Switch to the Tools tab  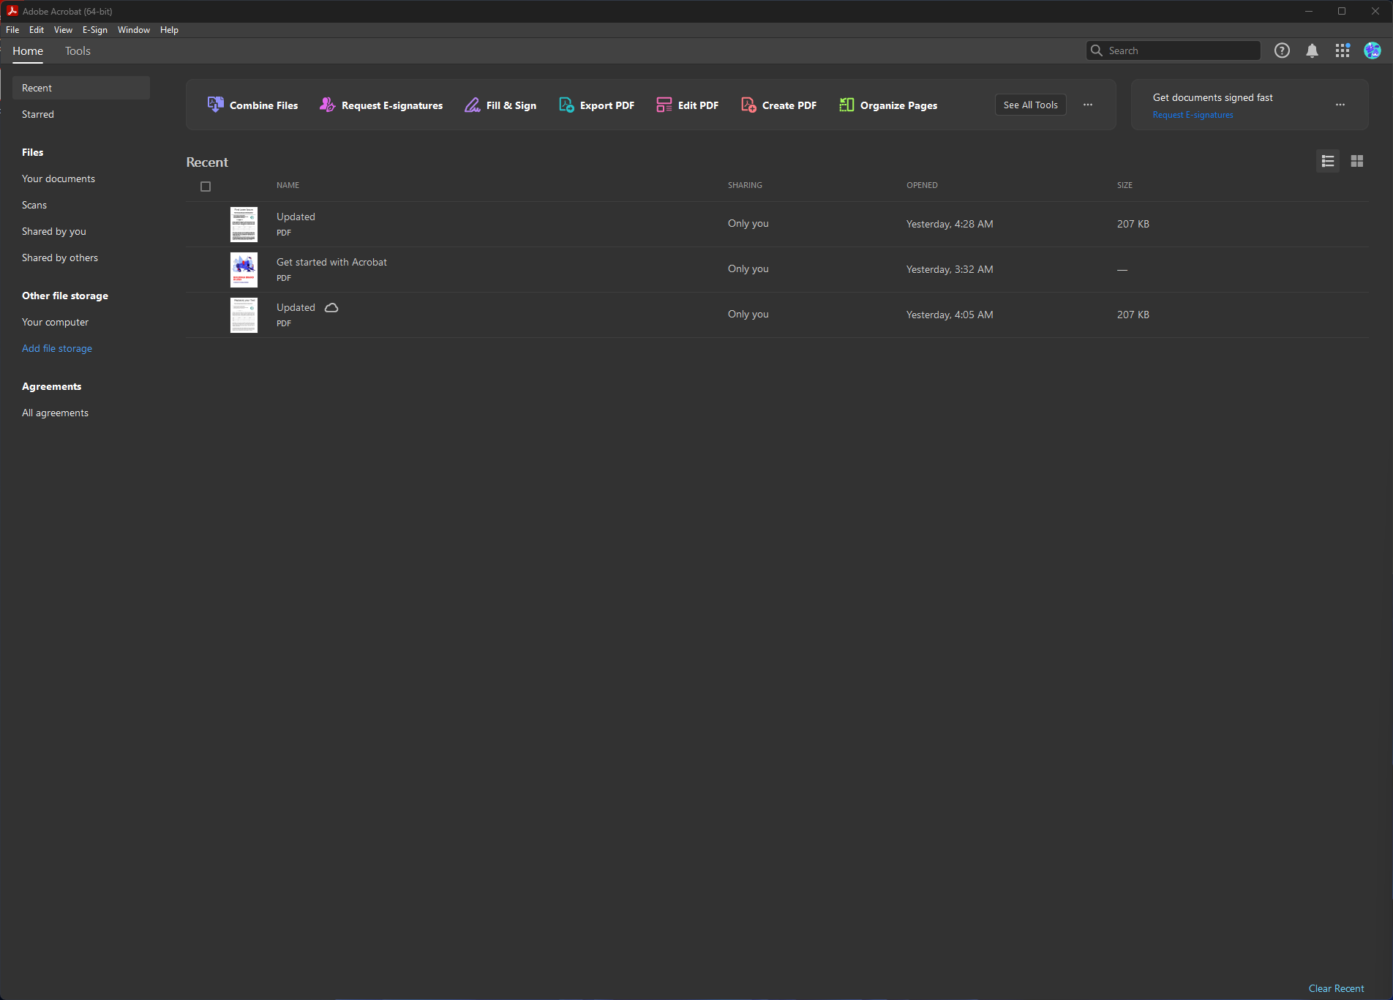[78, 51]
